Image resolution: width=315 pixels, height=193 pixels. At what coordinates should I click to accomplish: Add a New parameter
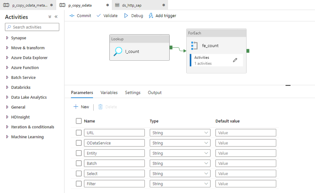coord(81,107)
